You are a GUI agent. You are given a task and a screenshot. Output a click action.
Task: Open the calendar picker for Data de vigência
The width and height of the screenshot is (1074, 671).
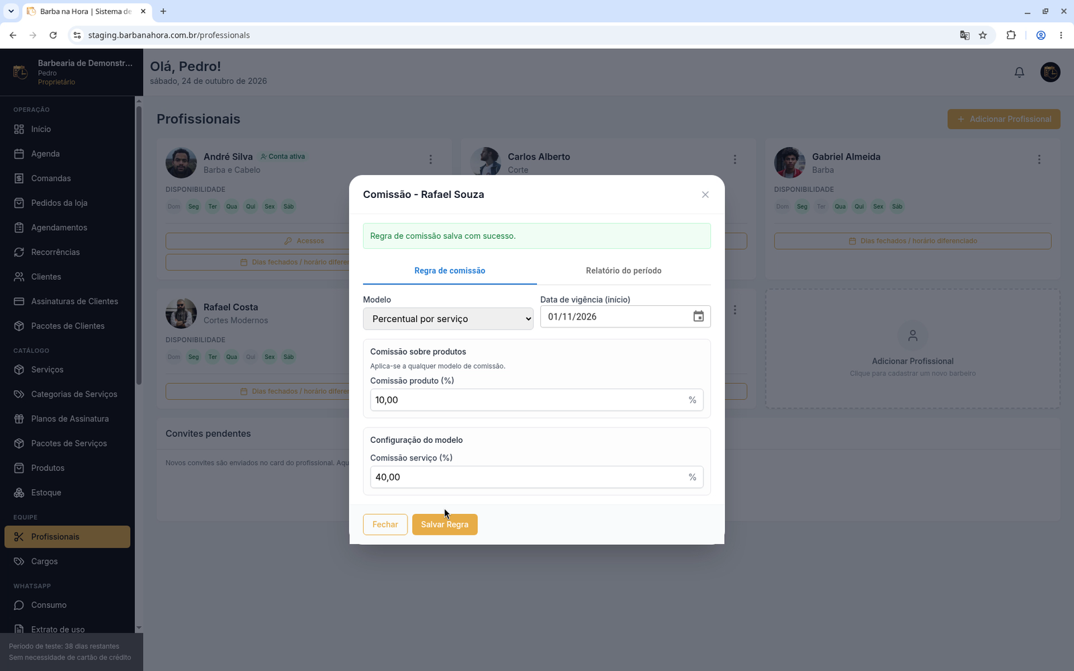[698, 317]
